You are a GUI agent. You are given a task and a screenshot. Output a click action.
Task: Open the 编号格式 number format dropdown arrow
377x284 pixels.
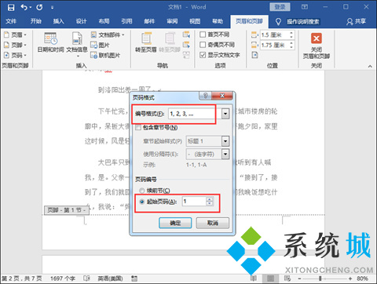coord(225,114)
